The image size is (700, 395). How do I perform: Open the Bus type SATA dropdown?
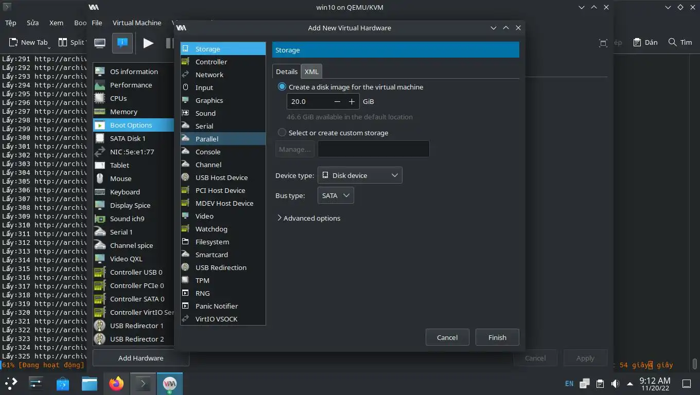coord(336,195)
